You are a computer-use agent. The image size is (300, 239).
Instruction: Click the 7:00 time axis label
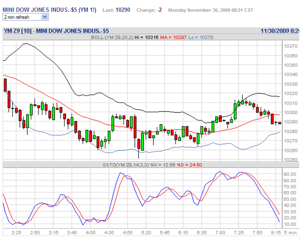point(220,233)
